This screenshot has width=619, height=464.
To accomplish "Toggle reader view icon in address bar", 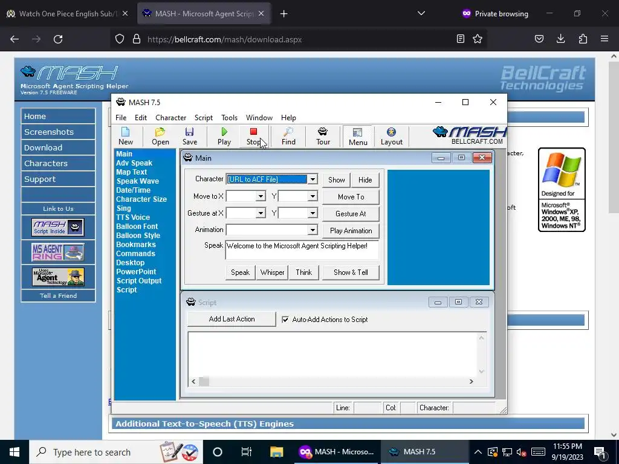I will tap(460, 39).
